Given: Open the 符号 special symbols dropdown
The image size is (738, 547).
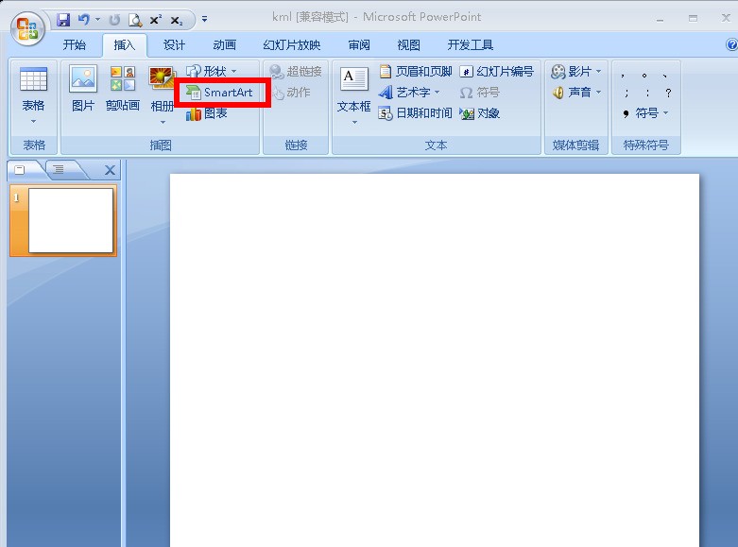Looking at the screenshot, I should tap(645, 113).
